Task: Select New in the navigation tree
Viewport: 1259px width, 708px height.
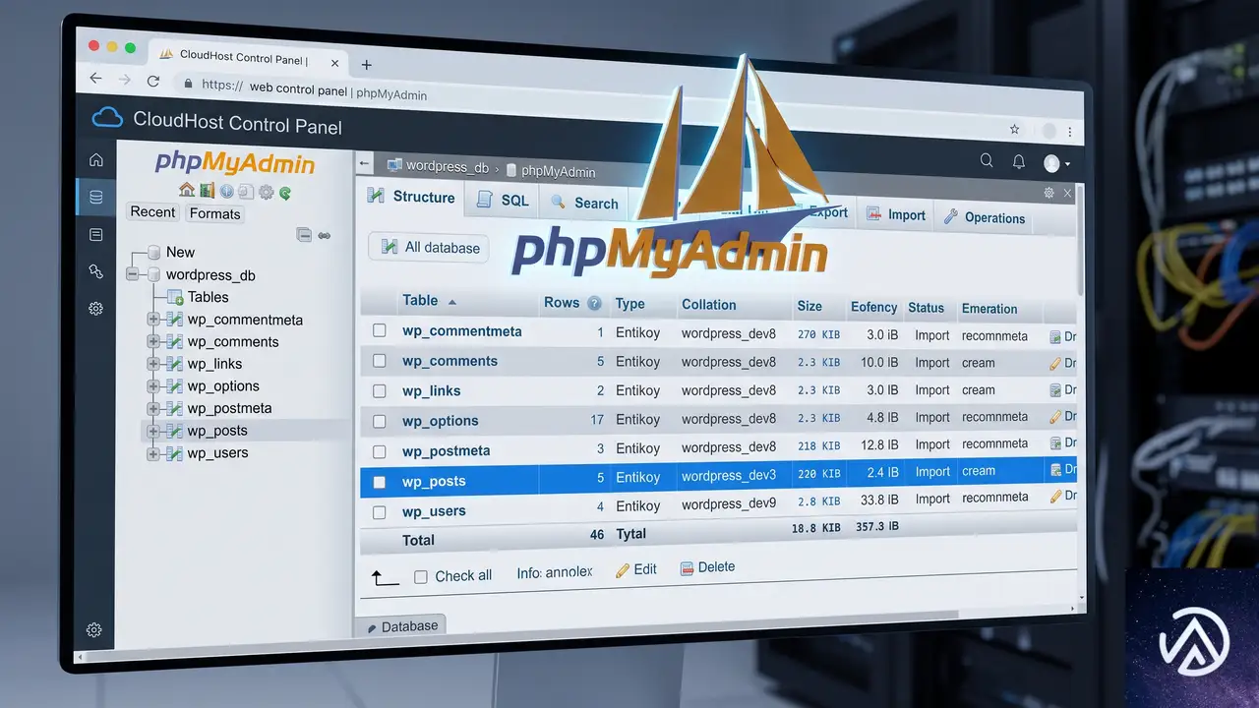Action: [180, 252]
